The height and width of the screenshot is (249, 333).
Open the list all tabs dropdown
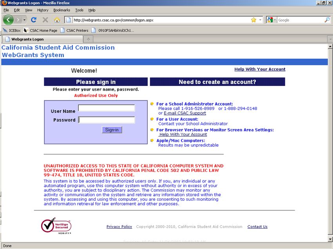point(330,39)
